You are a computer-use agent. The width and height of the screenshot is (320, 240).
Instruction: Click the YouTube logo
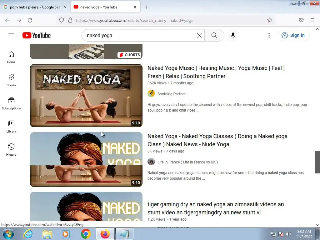tap(37, 35)
